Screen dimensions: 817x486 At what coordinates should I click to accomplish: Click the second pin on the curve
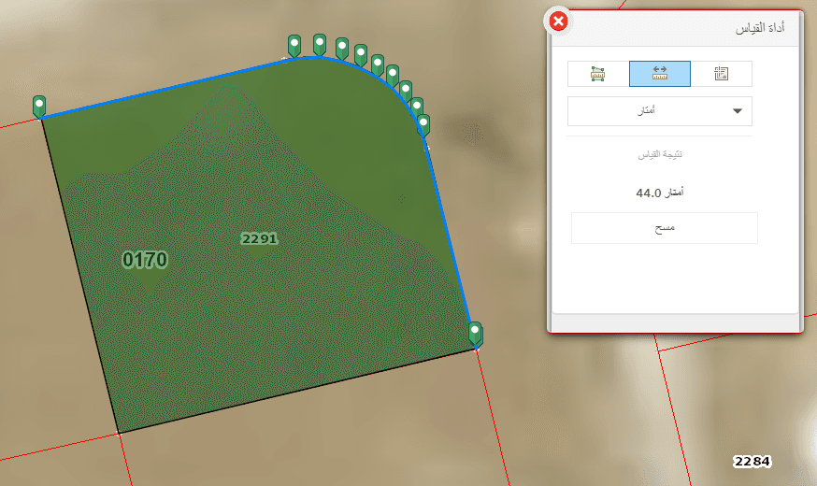(320, 45)
